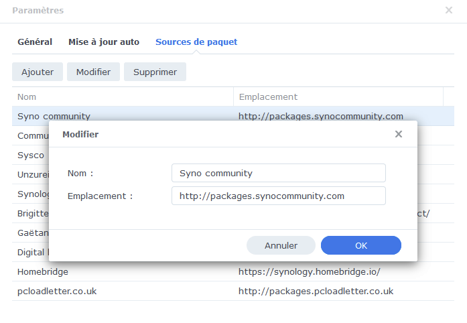The image size is (467, 323).
Task: Click the empty column header at right
Action: point(449,96)
